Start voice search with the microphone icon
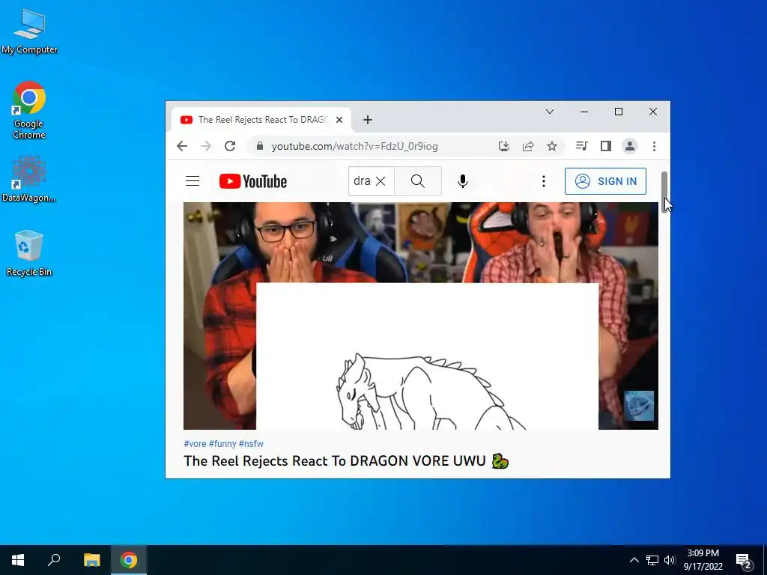The width and height of the screenshot is (767, 575). pos(462,181)
